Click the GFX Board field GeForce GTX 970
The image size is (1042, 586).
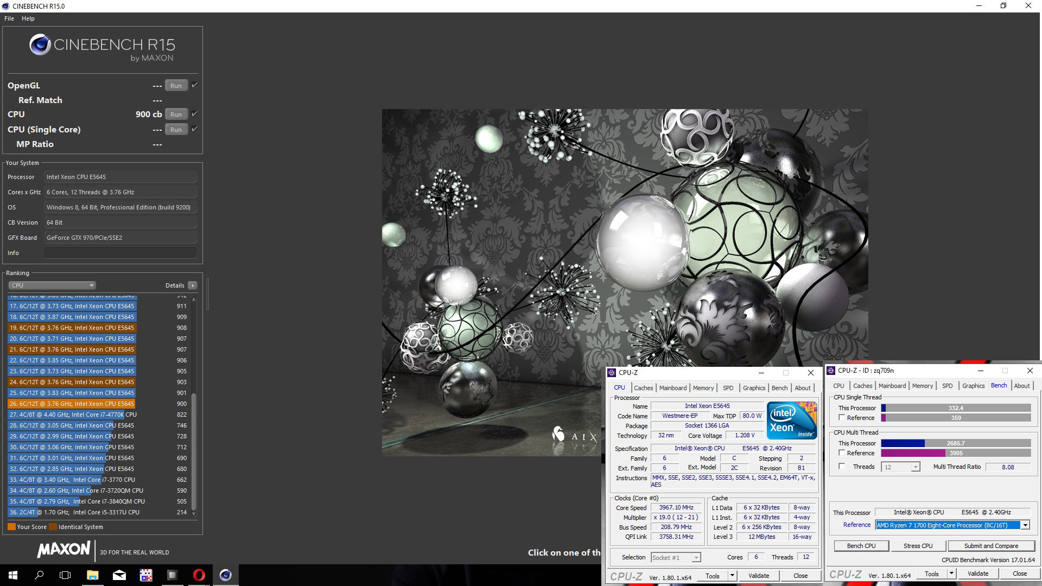click(120, 238)
